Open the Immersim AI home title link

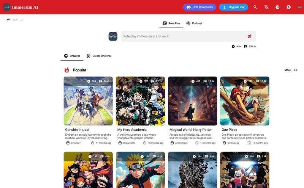(25, 7)
